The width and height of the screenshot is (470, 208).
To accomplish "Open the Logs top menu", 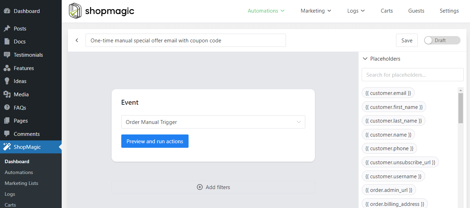I will pyautogui.click(x=356, y=11).
